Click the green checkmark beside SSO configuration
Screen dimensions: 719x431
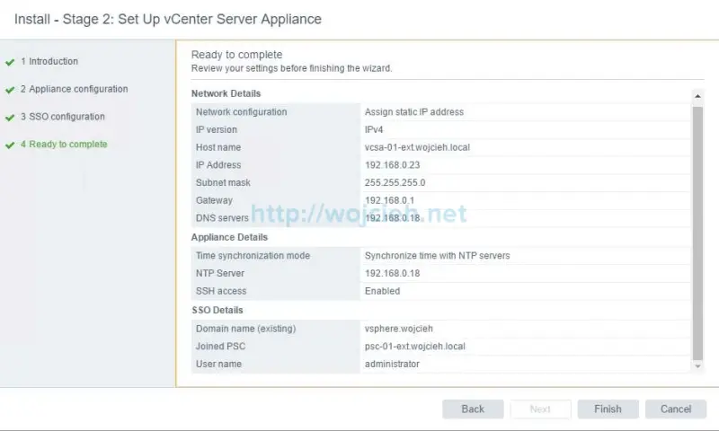(x=10, y=118)
